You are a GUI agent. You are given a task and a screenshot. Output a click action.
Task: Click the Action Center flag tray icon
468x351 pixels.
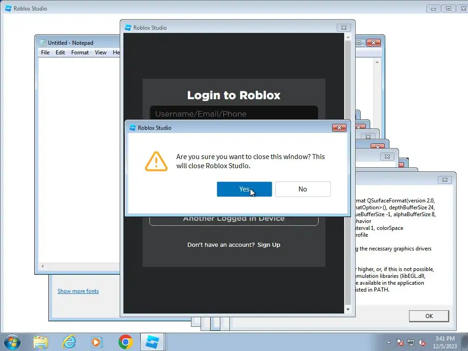(x=400, y=342)
